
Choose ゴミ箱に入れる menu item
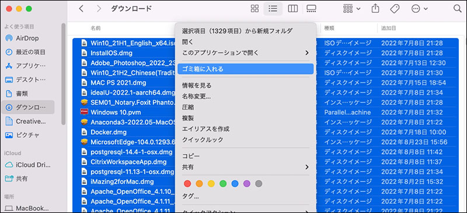pyautogui.click(x=245, y=69)
